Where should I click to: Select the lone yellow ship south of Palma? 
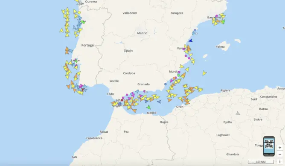click(x=204, y=73)
